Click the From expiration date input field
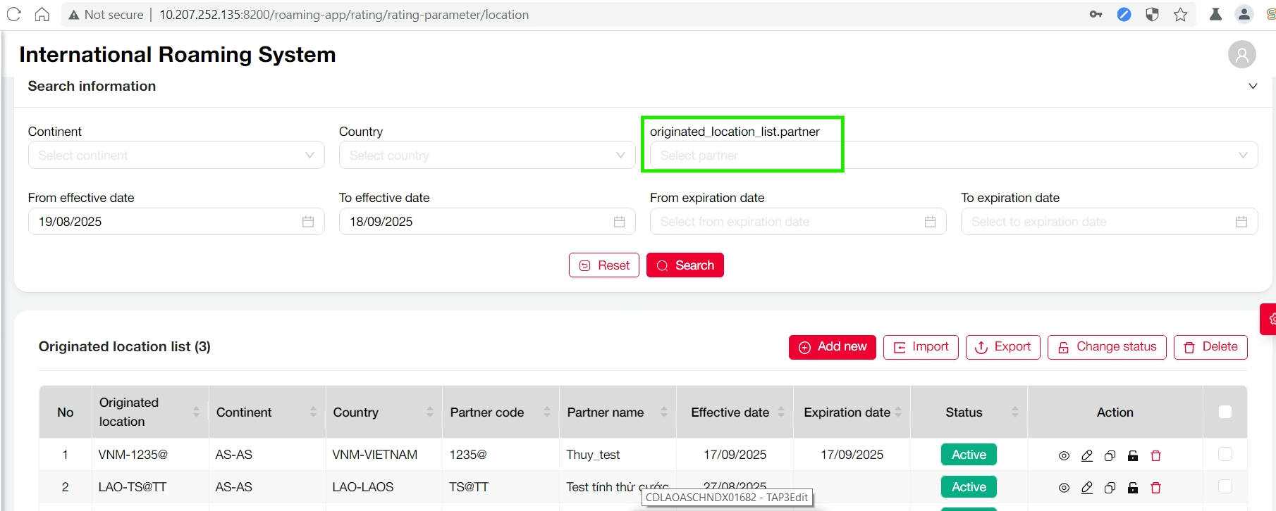Viewport: 1276px width, 511px height. (x=790, y=222)
